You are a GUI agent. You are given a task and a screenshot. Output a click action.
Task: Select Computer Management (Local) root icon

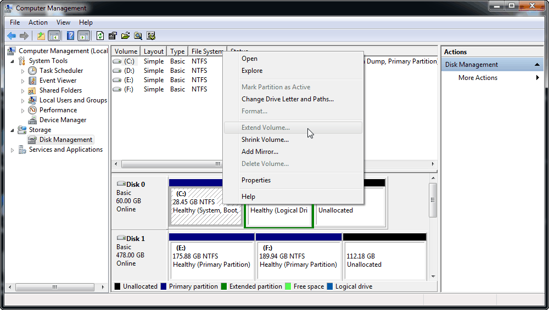(x=12, y=51)
